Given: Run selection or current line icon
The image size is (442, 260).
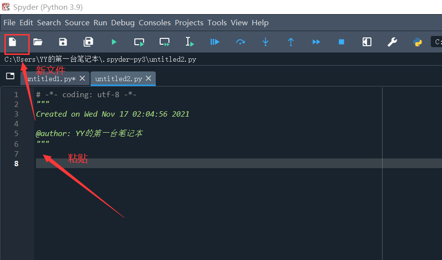Looking at the screenshot, I should pyautogui.click(x=190, y=42).
